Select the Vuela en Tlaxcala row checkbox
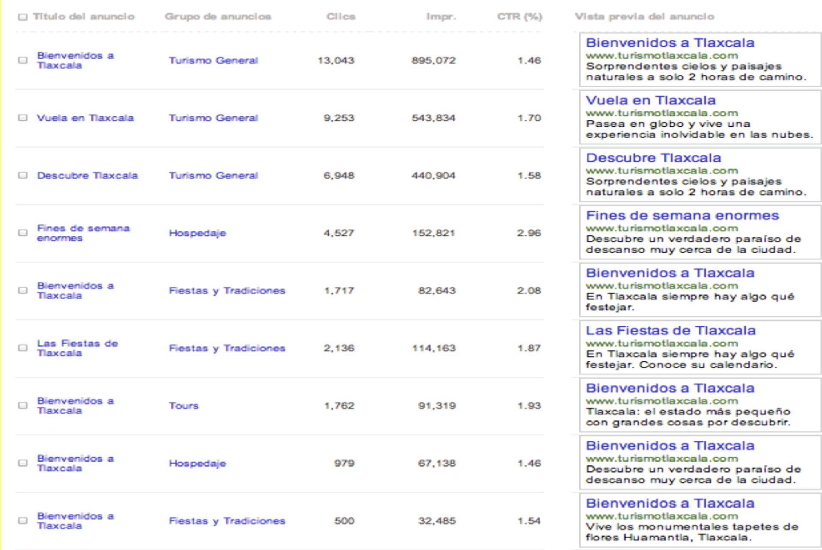Image resolution: width=822 pixels, height=550 pixels. click(x=23, y=118)
